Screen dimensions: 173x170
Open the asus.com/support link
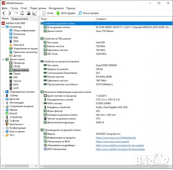tap(113, 142)
